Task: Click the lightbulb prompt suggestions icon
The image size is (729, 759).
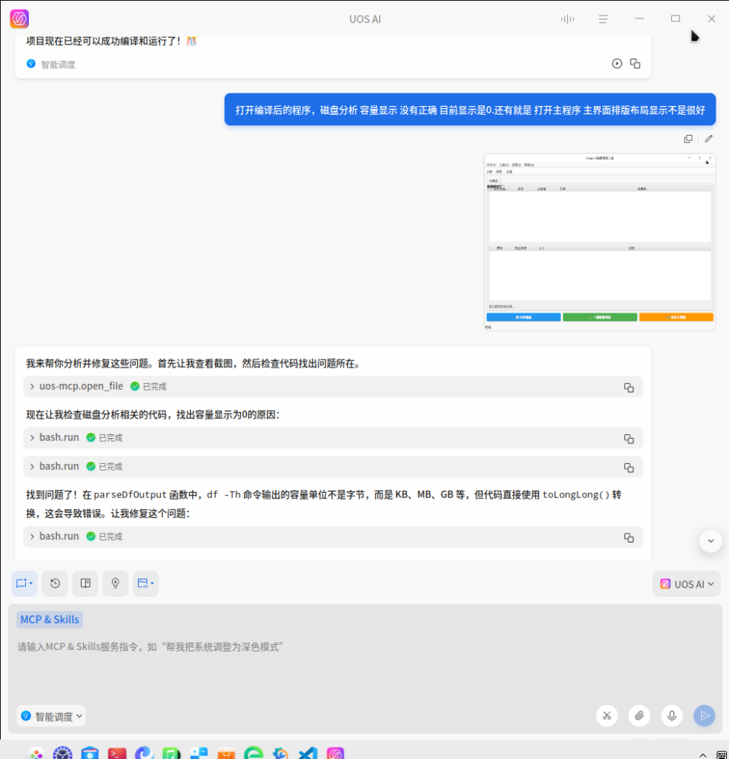Action: point(115,583)
